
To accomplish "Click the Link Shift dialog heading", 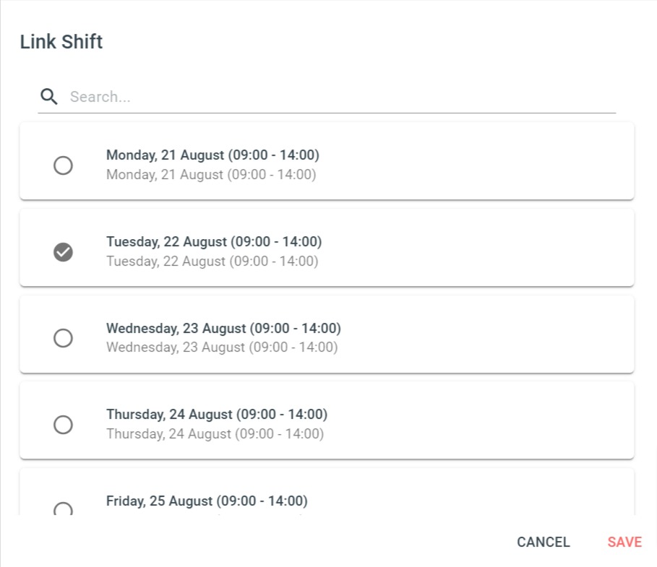I will click(x=61, y=42).
